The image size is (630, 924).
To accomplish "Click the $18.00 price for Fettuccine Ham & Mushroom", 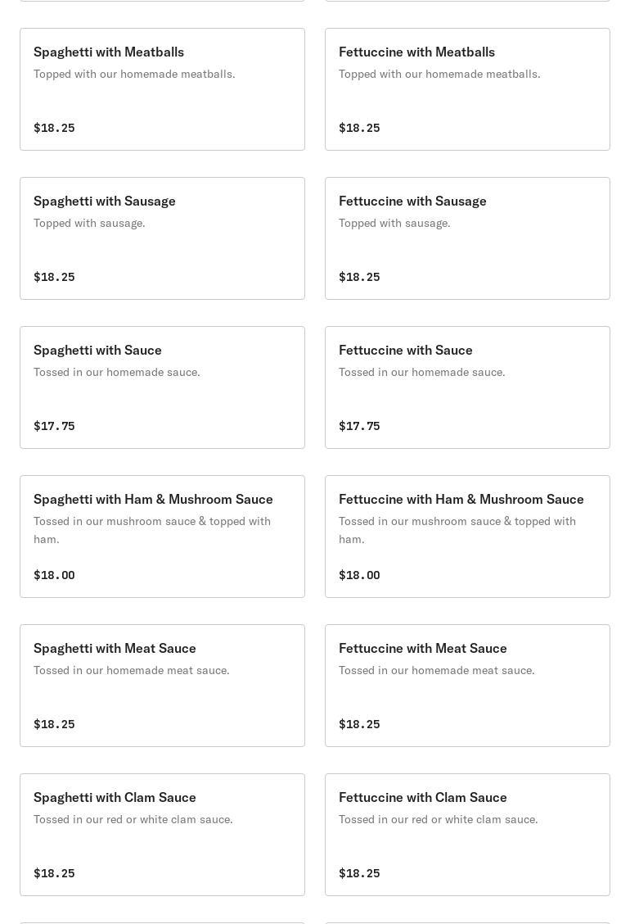I will pos(359,575).
